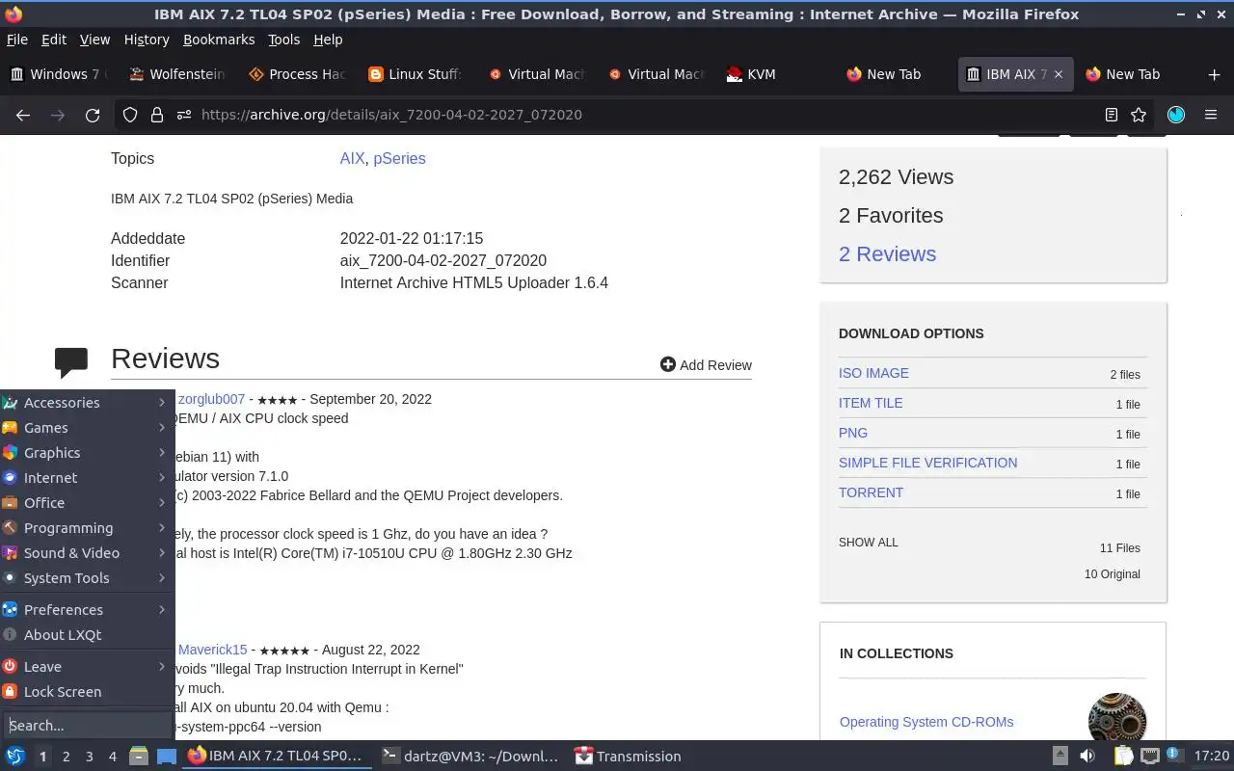Switch to the dartz@VM3 terminal window
The width and height of the screenshot is (1234, 771).
[x=470, y=757]
